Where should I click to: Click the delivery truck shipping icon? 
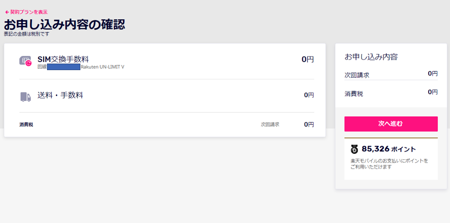coord(25,97)
